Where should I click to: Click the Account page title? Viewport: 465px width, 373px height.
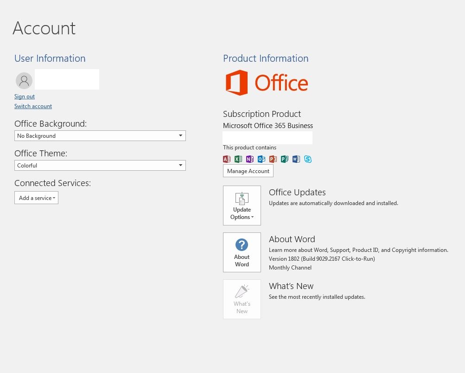click(44, 28)
